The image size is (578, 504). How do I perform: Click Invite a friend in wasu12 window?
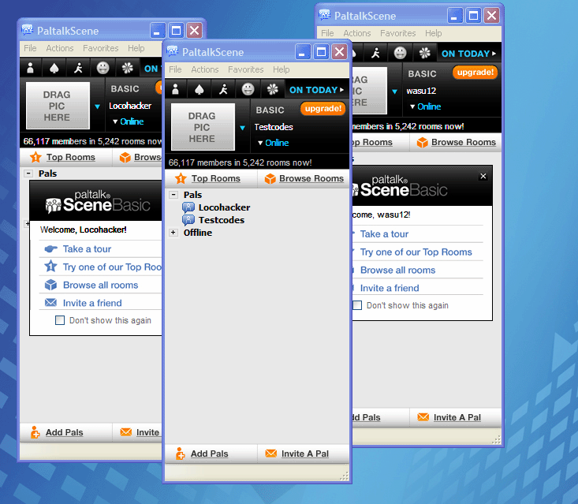point(390,288)
